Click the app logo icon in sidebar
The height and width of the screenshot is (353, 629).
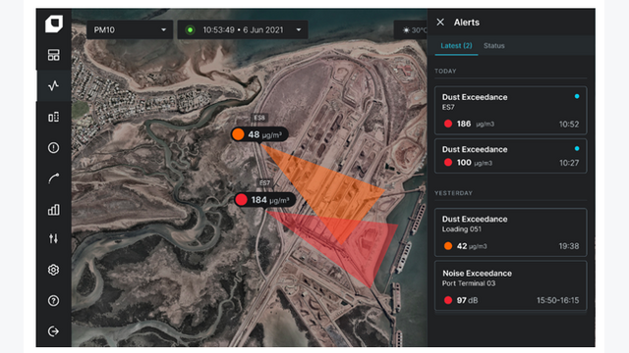(x=54, y=24)
